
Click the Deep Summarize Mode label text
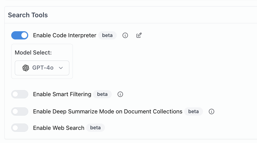108,111
